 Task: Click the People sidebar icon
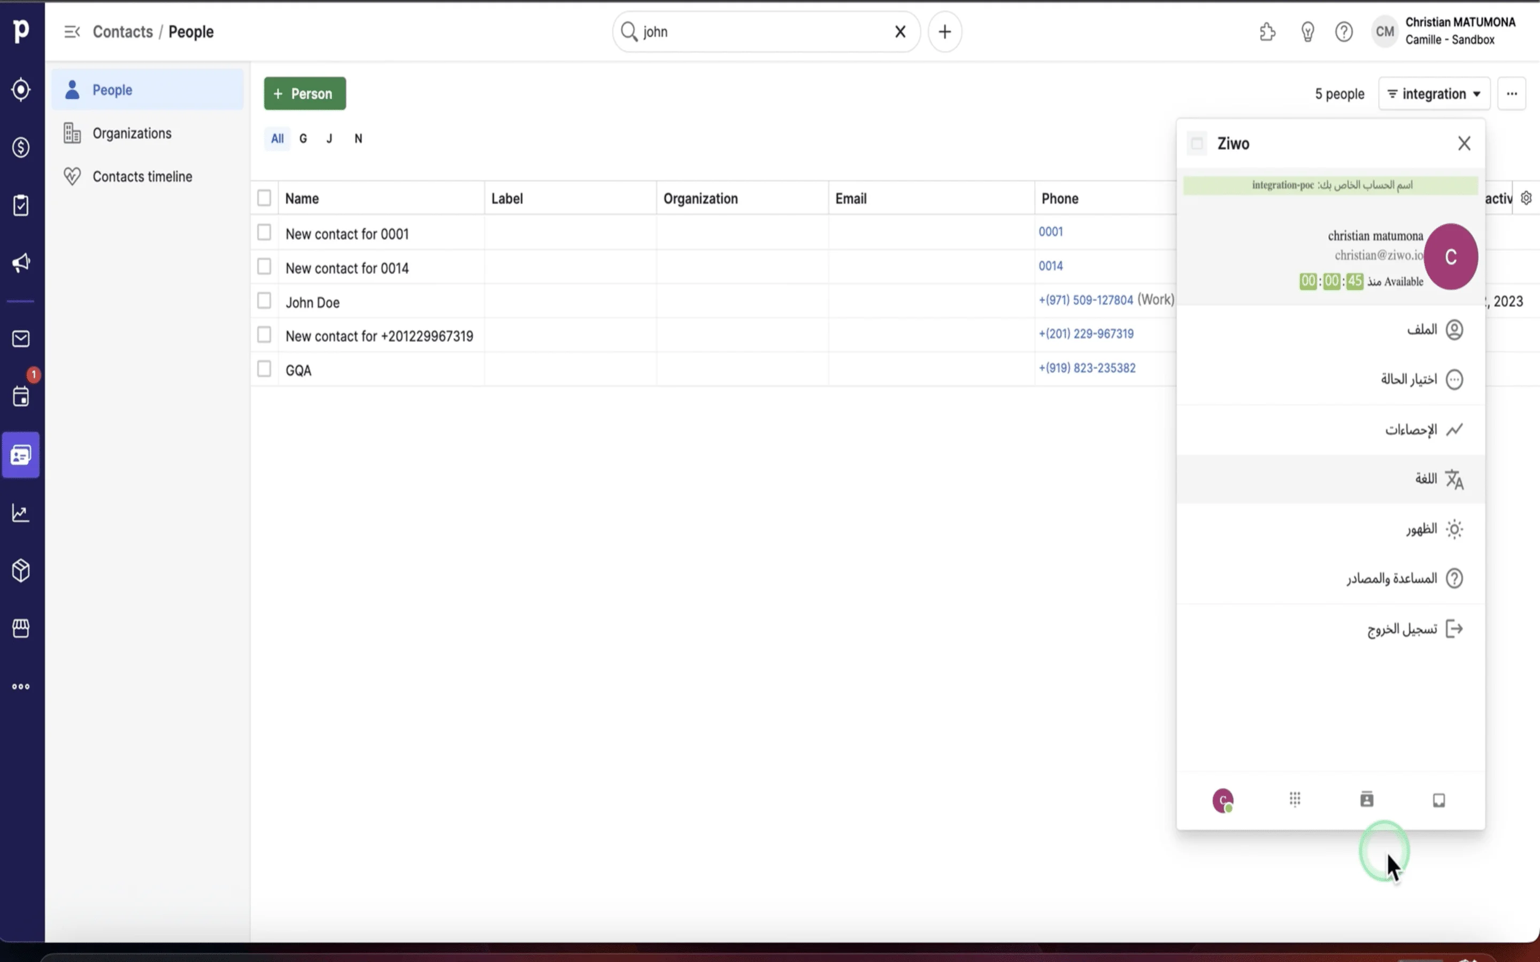(22, 455)
